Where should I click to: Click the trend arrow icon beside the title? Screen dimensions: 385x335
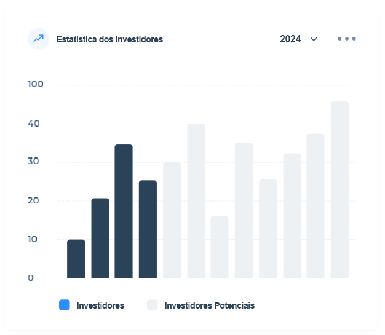click(38, 39)
